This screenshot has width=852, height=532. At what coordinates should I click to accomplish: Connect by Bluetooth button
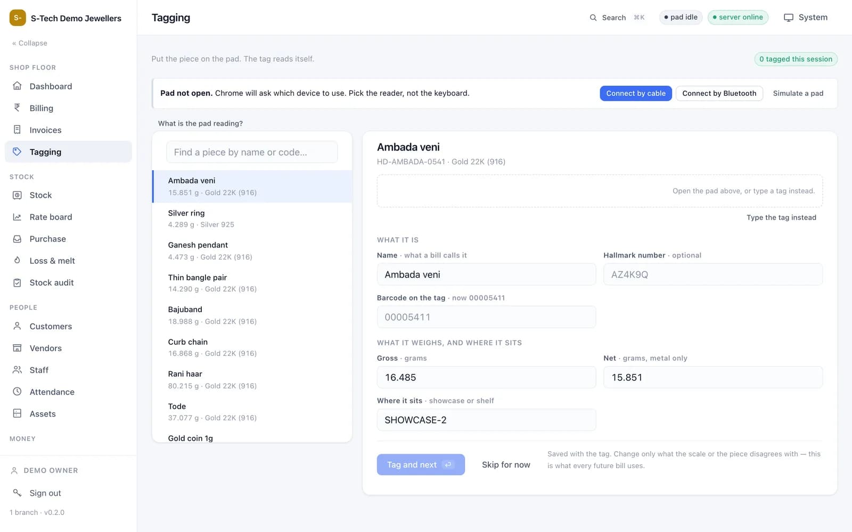coord(719,93)
